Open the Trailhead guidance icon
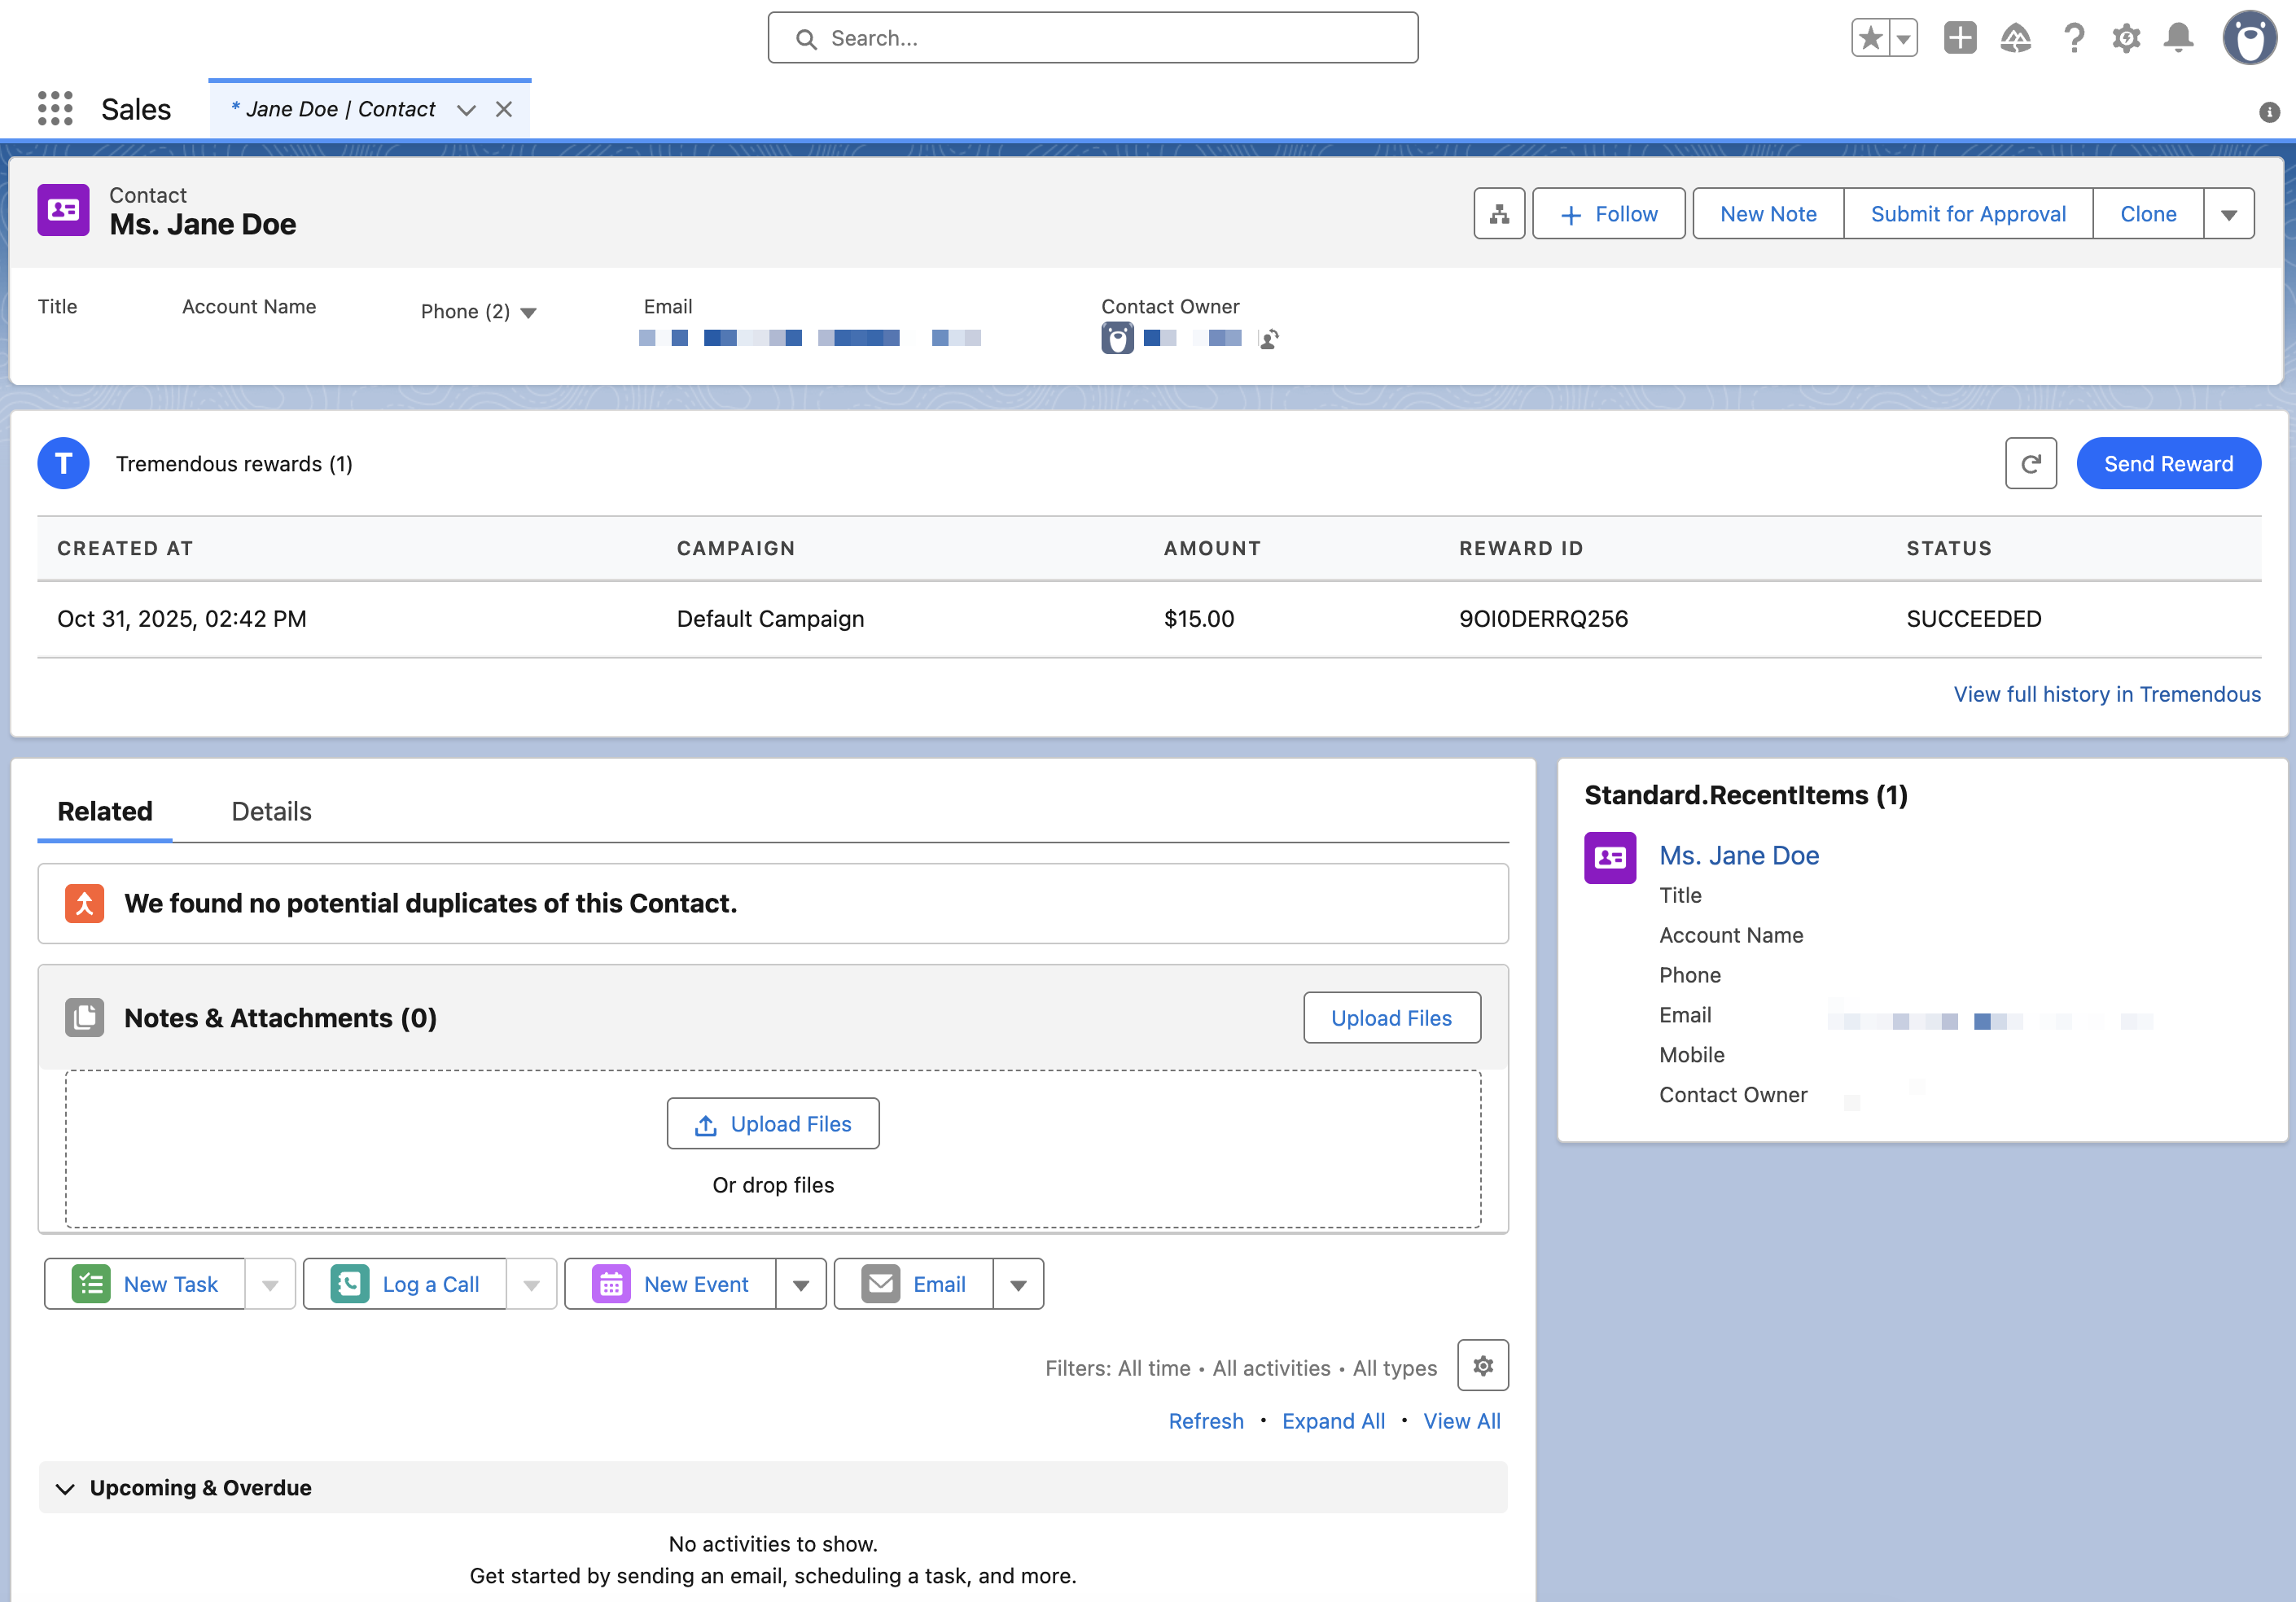 click(x=2015, y=38)
